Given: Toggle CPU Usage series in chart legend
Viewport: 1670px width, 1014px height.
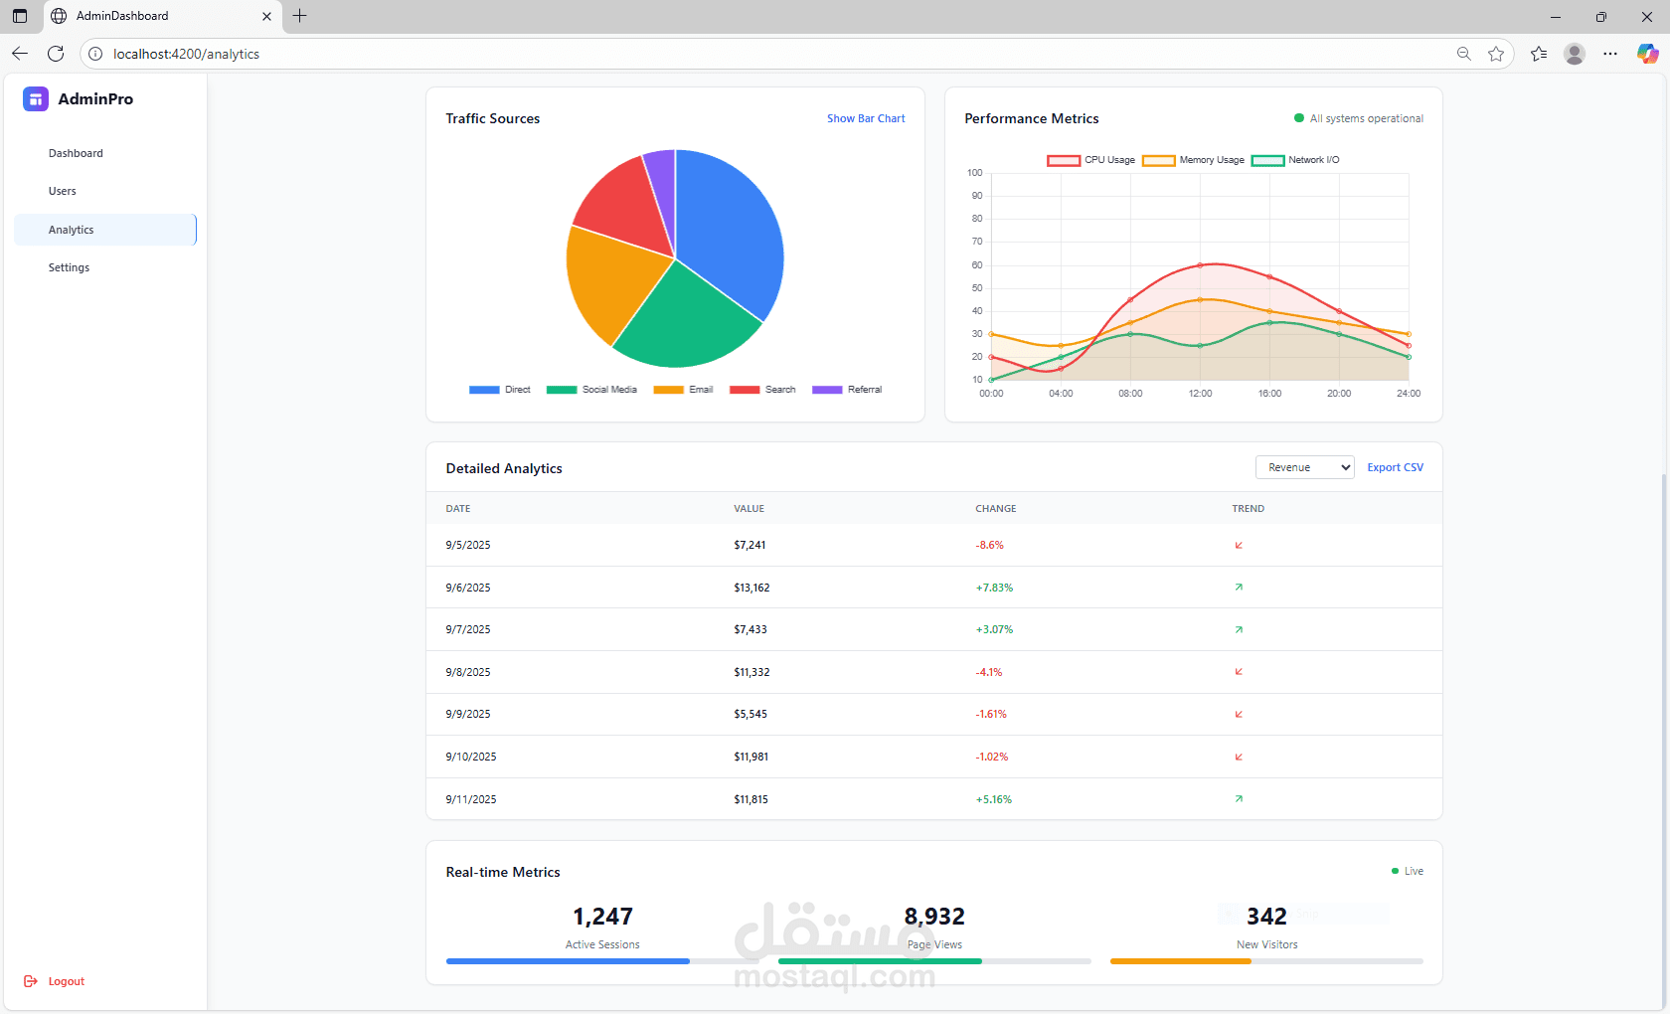Looking at the screenshot, I should tap(1090, 160).
